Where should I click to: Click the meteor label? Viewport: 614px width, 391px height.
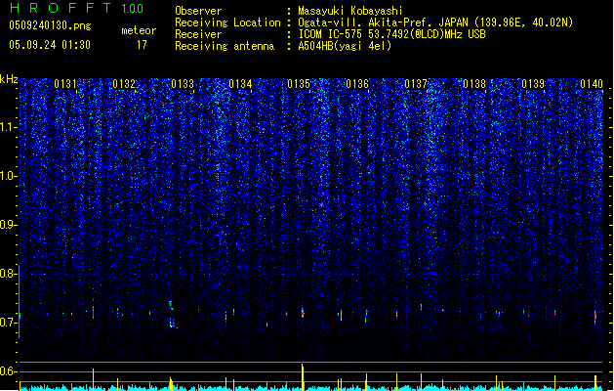(139, 30)
